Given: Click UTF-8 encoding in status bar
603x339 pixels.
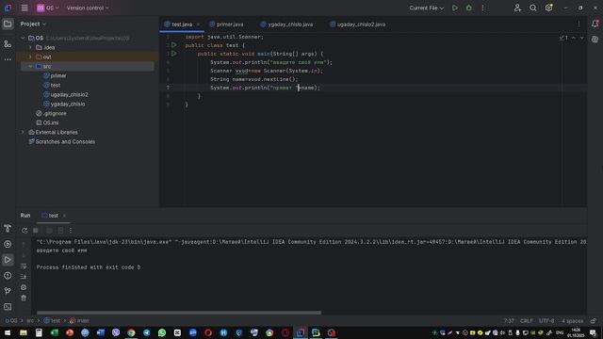Looking at the screenshot, I should pyautogui.click(x=546, y=320).
